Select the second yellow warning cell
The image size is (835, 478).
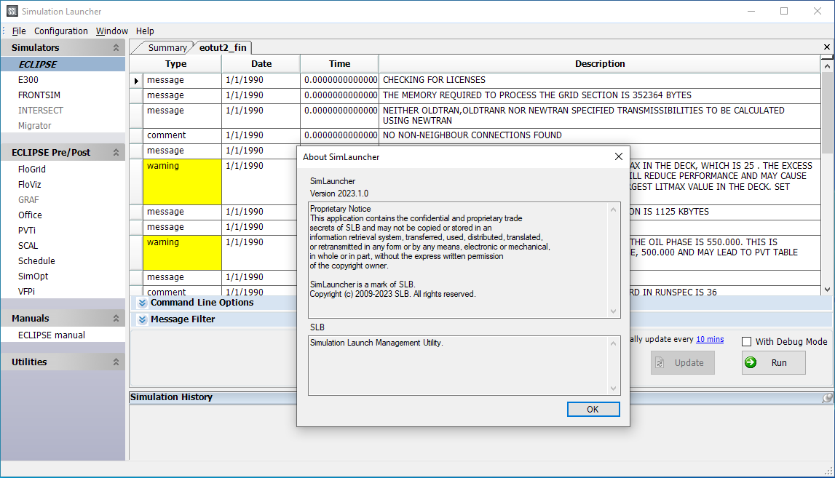(182, 252)
